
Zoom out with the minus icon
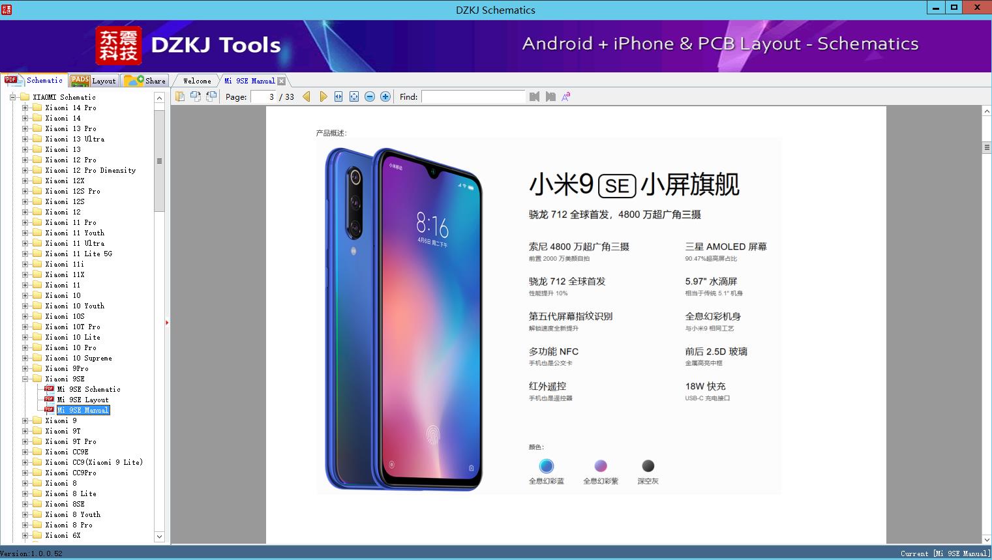point(370,96)
